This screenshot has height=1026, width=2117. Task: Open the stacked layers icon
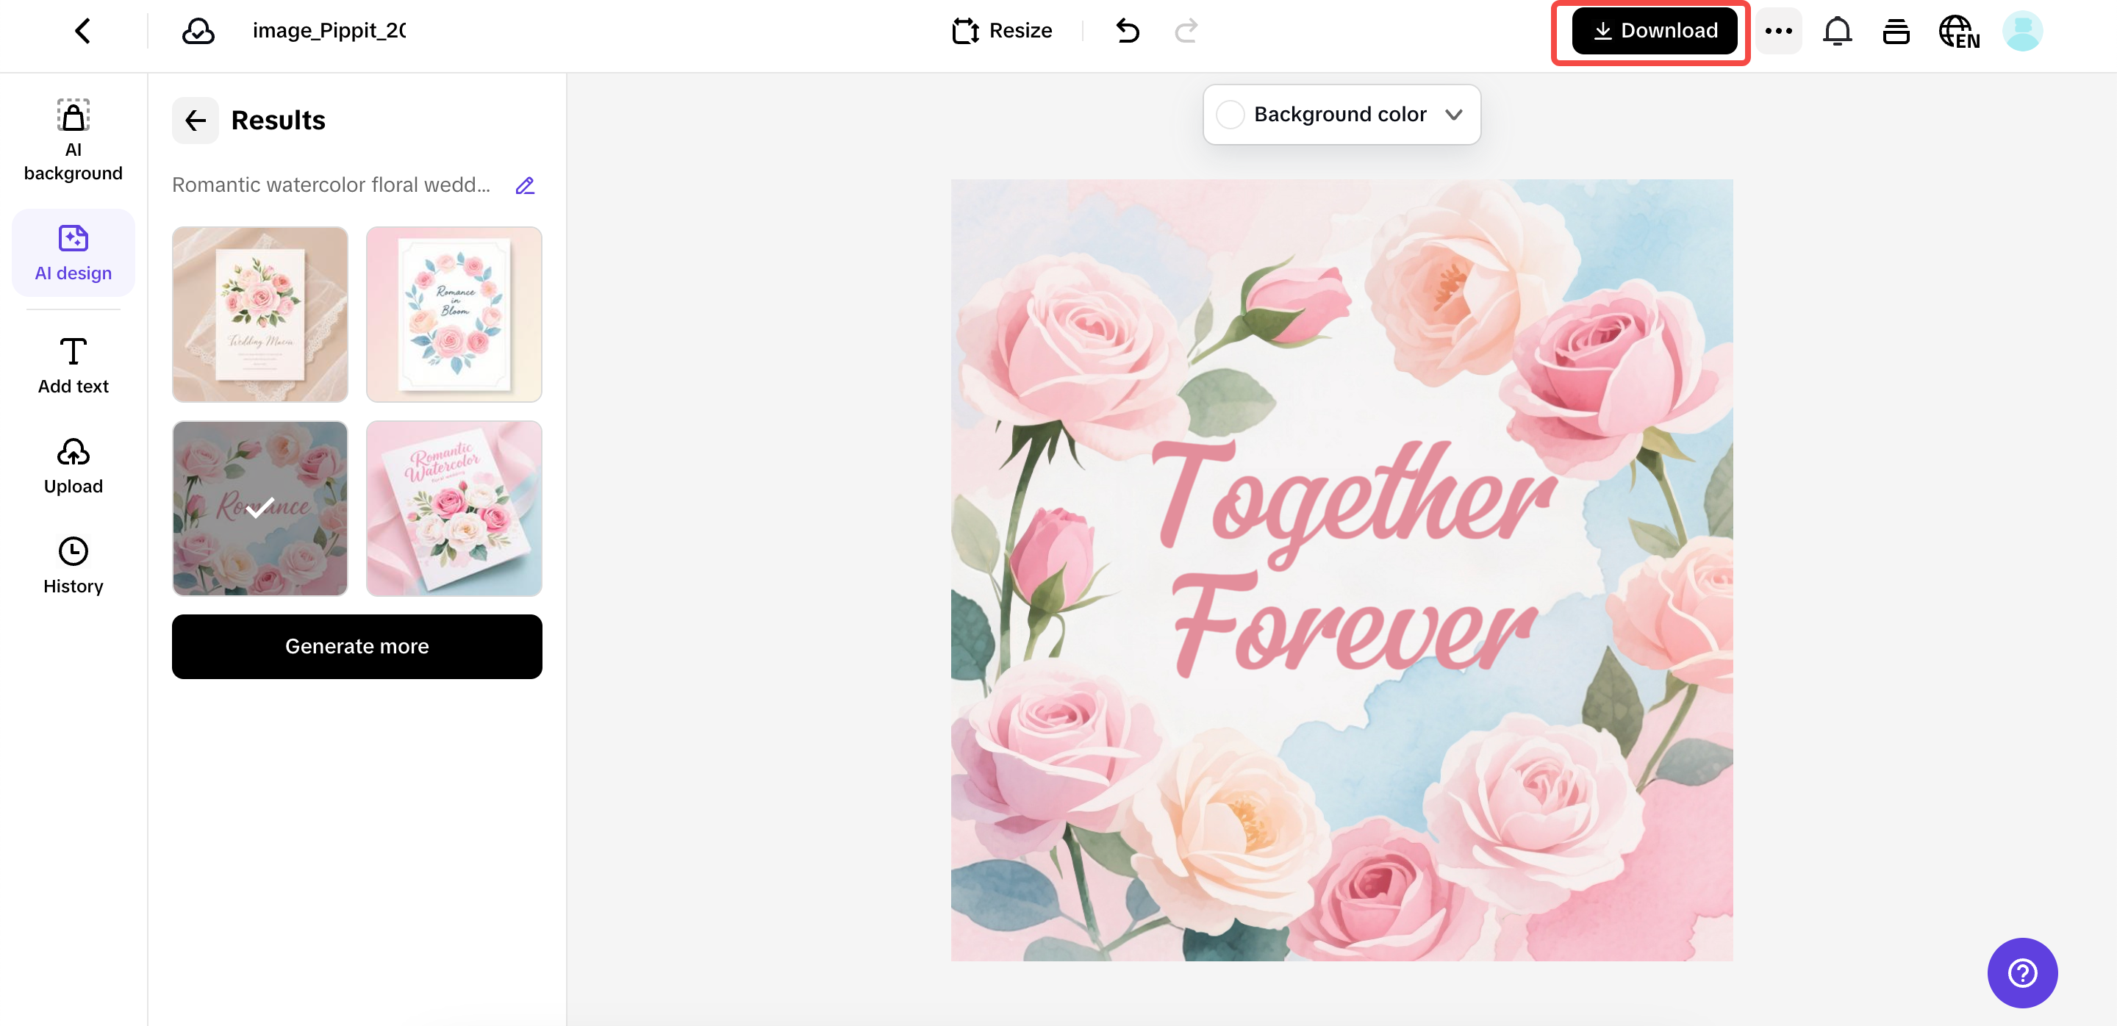click(1896, 31)
